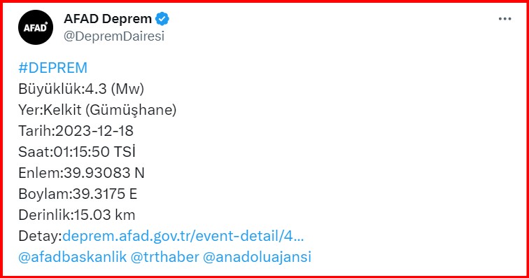
Task: Follow the deprem.afad.gov.tr event-detail link
Action: (183, 236)
